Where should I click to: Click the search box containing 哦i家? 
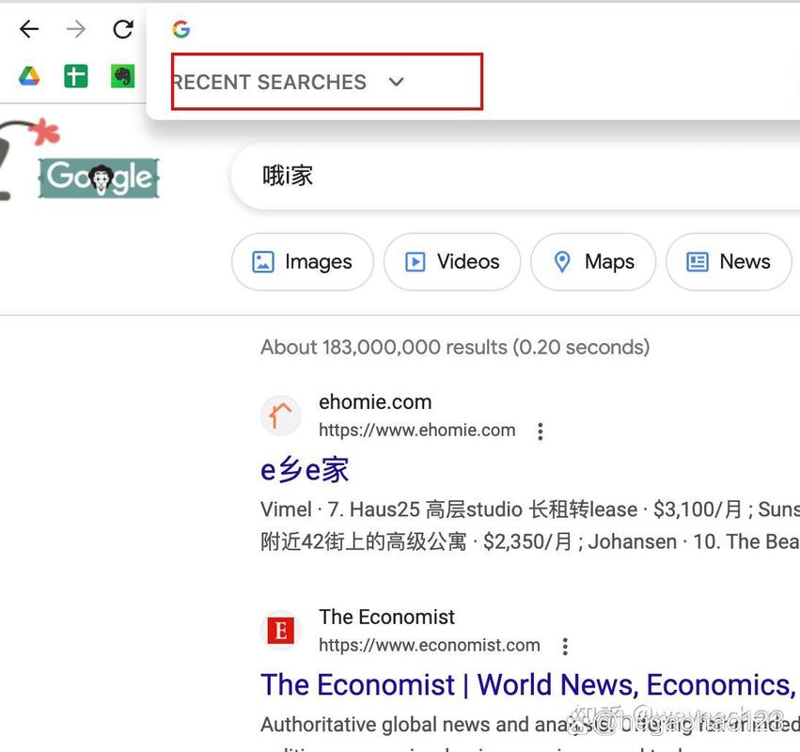tap(515, 176)
